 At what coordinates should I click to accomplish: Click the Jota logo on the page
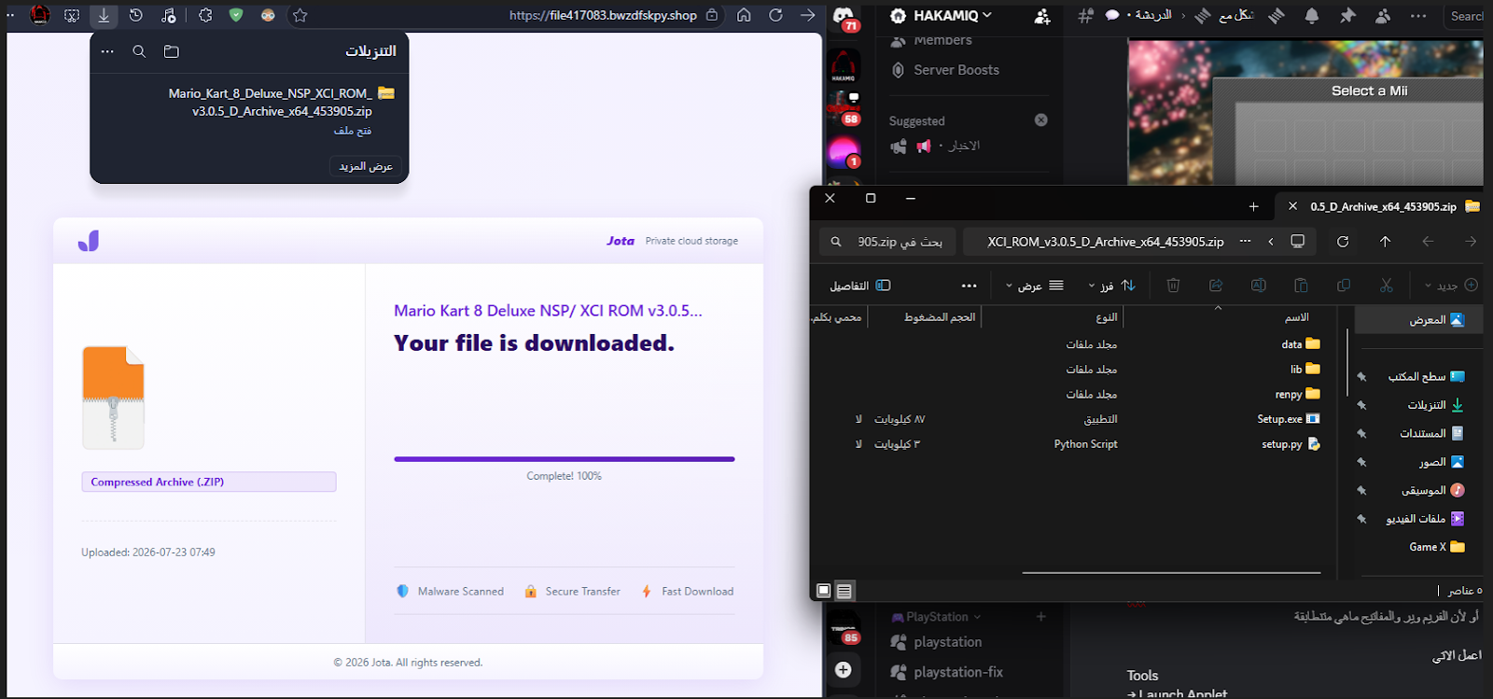coord(89,241)
